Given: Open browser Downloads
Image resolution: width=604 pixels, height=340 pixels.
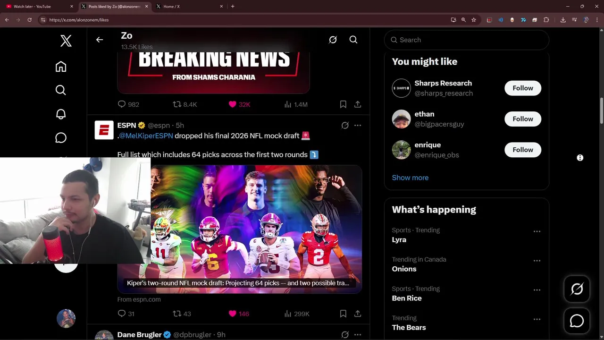Looking at the screenshot, I should pos(563,20).
